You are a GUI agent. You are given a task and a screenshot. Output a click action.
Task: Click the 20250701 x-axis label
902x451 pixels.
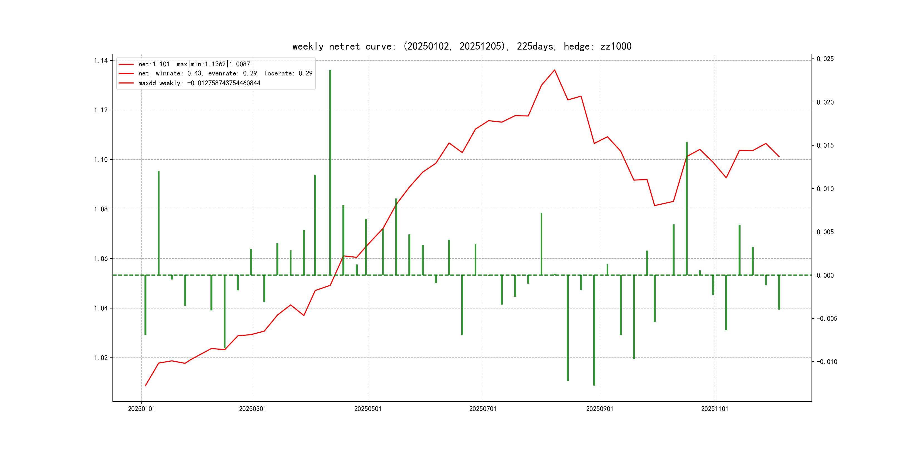[482, 409]
